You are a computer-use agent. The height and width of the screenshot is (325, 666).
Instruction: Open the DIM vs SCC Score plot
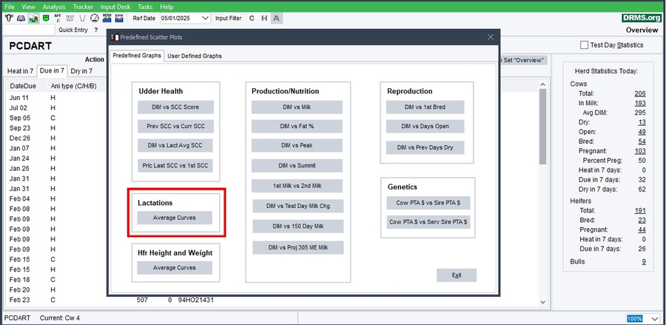pos(175,107)
